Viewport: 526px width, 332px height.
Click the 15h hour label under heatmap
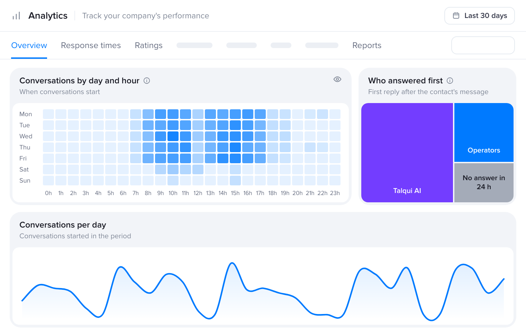click(x=235, y=193)
